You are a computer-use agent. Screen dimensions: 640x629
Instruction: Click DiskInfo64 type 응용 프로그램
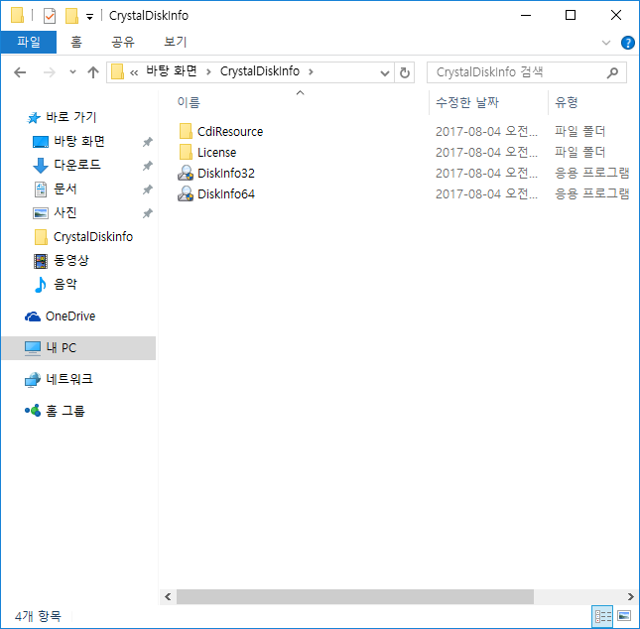point(591,193)
